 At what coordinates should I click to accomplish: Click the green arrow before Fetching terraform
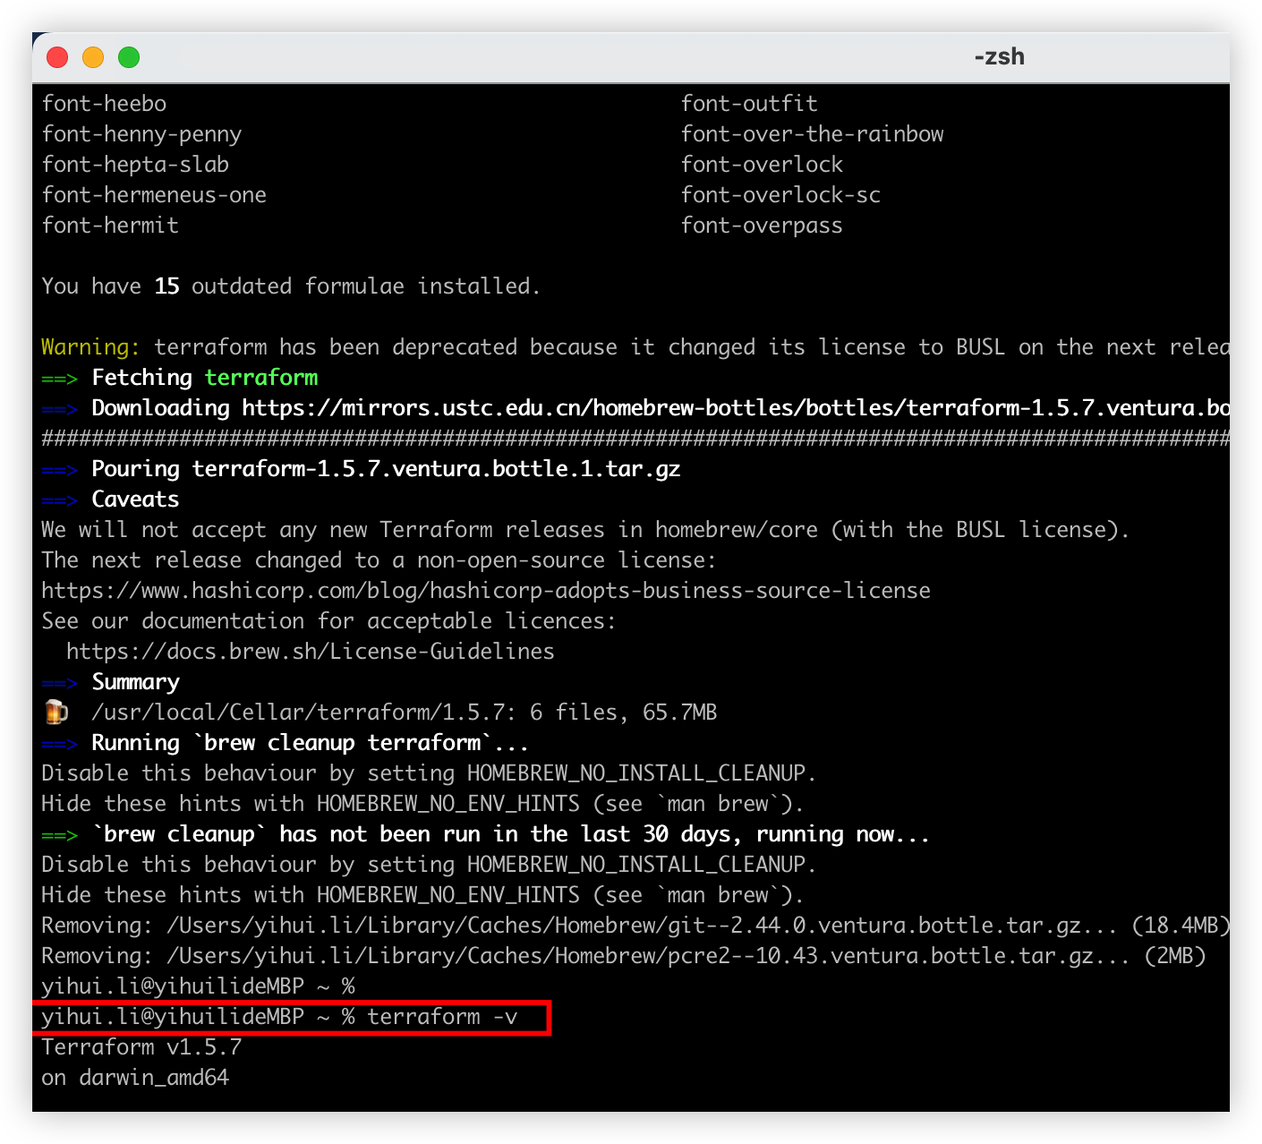click(x=59, y=379)
